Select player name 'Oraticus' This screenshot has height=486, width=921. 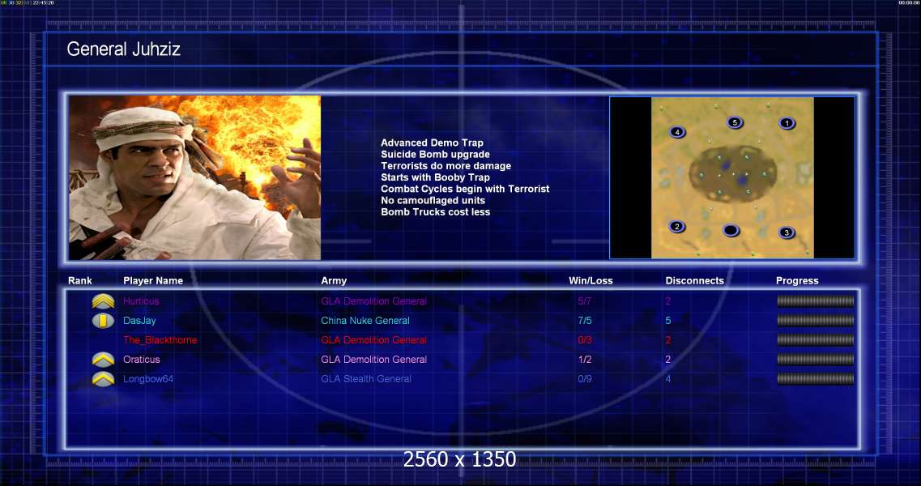point(142,360)
